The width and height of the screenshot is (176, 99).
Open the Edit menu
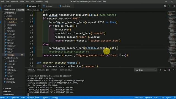[7, 2]
